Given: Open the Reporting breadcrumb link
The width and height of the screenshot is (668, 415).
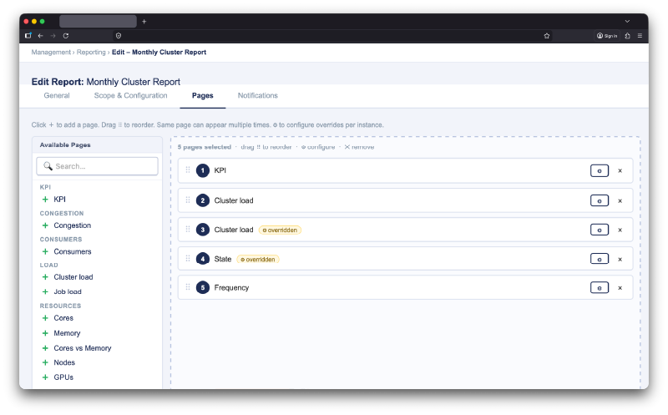Looking at the screenshot, I should (x=92, y=52).
